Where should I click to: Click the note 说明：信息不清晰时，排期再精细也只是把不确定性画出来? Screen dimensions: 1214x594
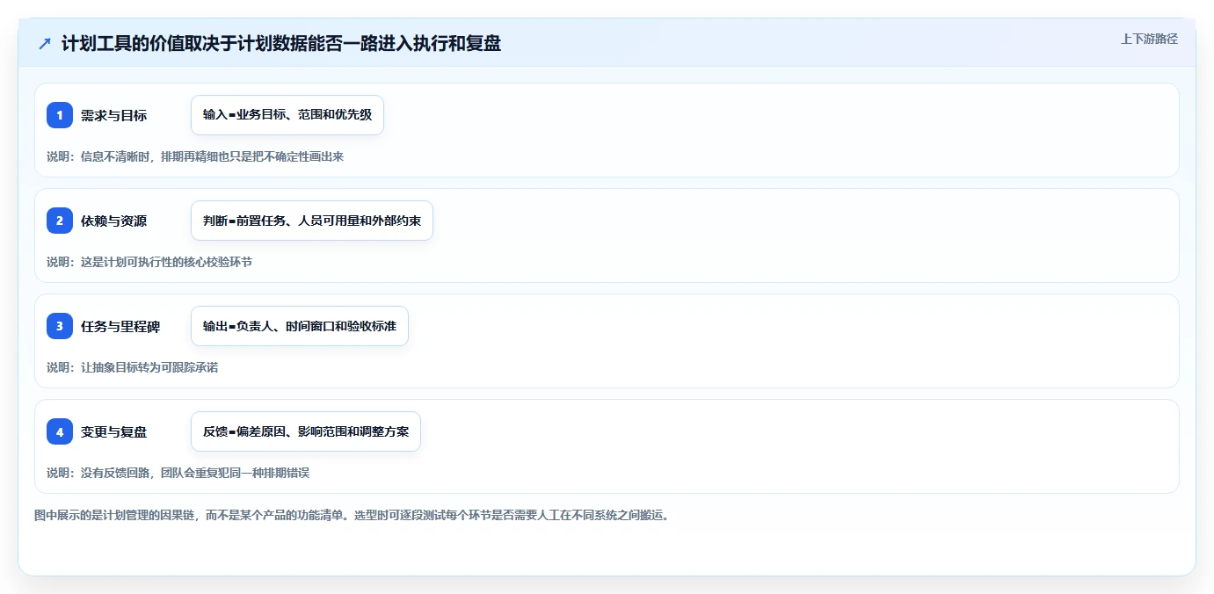pyautogui.click(x=195, y=156)
